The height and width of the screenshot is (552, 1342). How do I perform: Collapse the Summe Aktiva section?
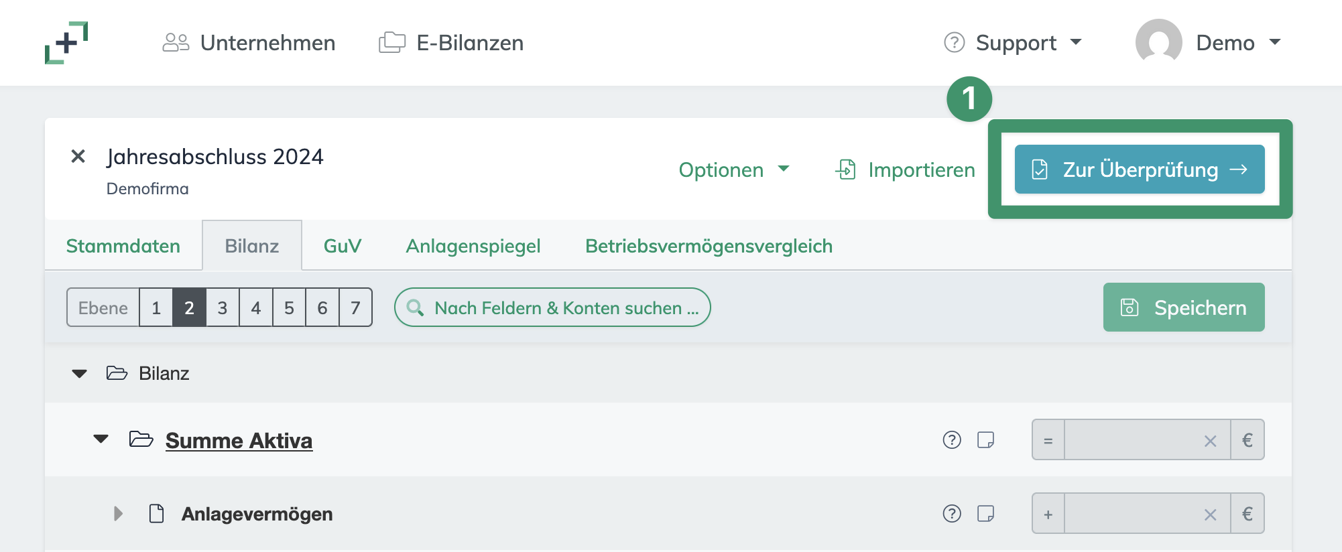click(101, 439)
